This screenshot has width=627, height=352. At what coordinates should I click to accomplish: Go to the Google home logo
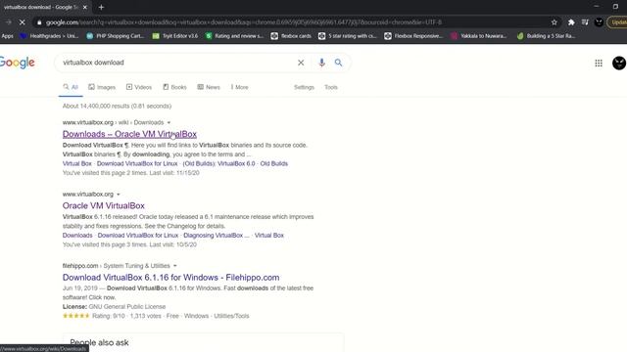18,63
